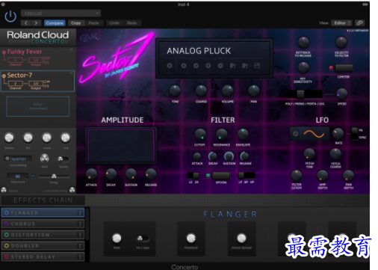The image size is (378, 270).
Task: Open the Instrument Library icon
Action: pyautogui.click(x=72, y=190)
